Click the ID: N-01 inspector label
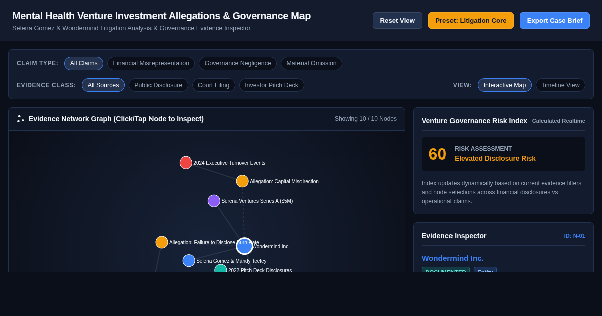Screen dimensions: 602x316 tap(574, 236)
